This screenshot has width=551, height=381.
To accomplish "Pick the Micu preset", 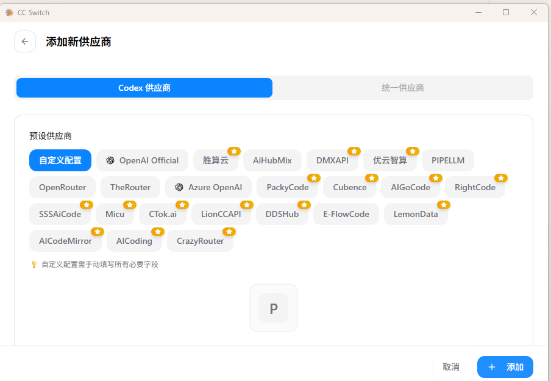I will 115,214.
